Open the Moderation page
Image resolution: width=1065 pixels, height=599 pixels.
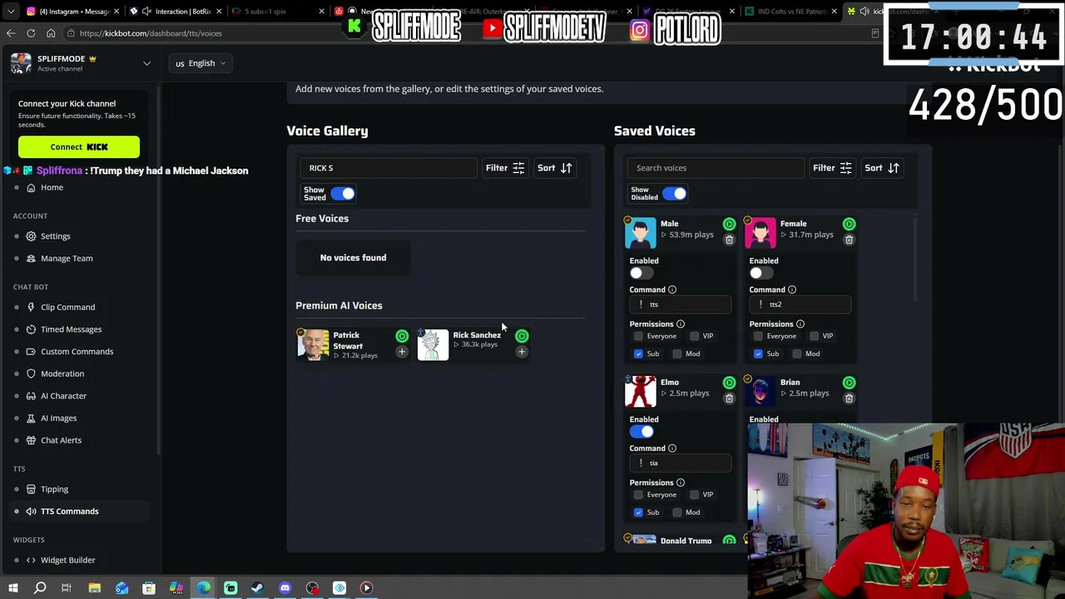point(62,374)
